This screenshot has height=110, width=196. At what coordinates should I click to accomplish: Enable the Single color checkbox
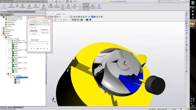click(x=41, y=30)
